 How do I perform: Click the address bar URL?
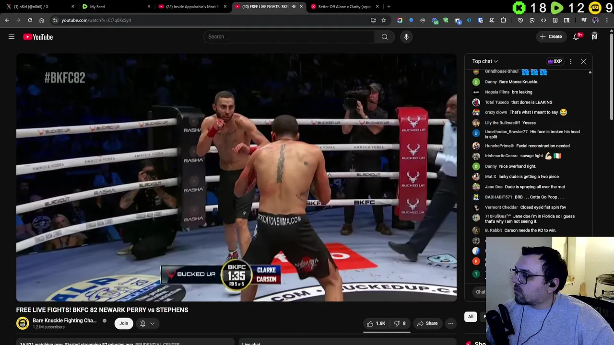point(96,20)
